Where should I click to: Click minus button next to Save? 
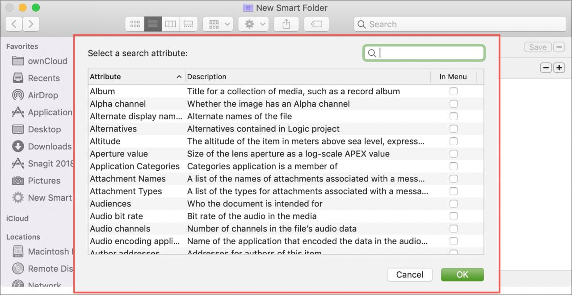[x=559, y=47]
